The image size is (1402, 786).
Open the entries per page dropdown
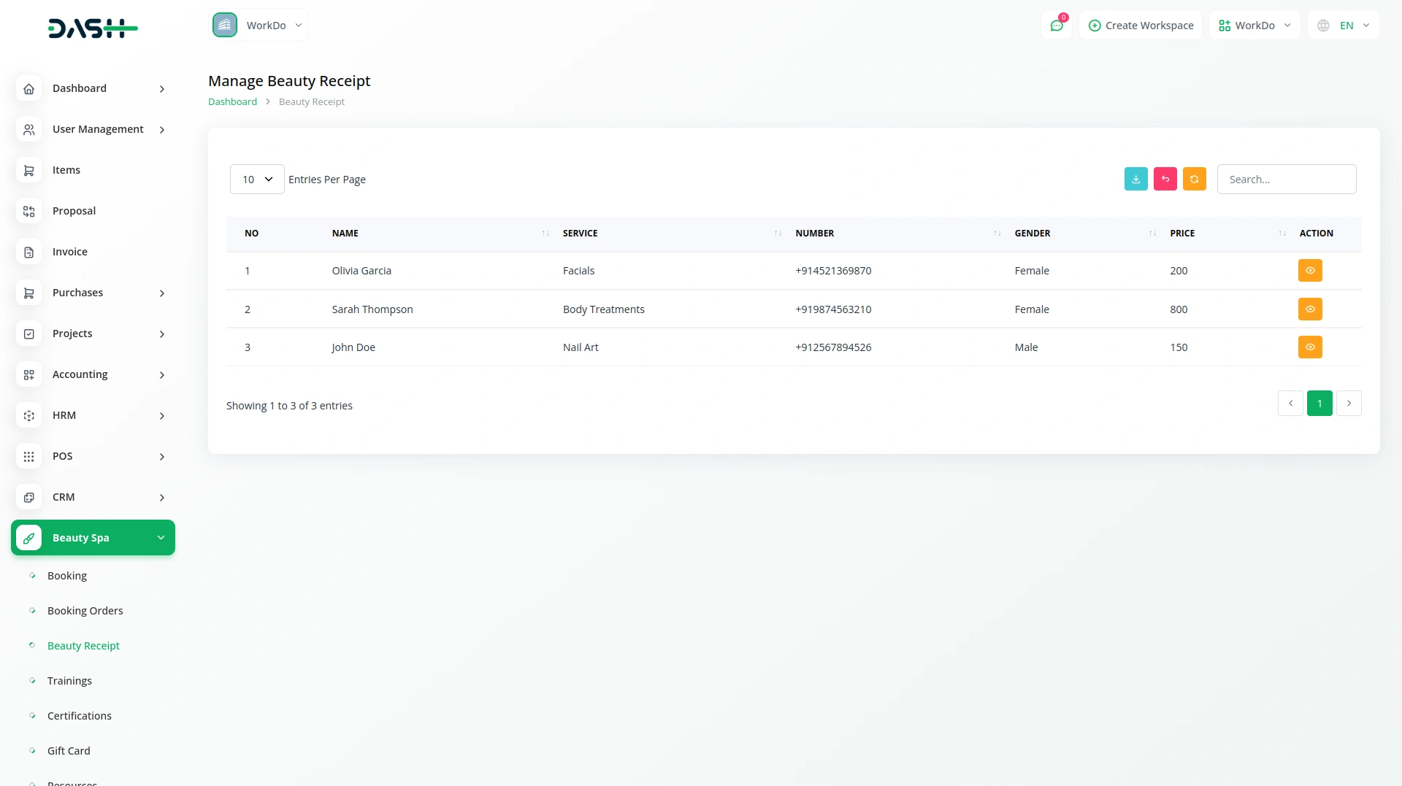[257, 180]
